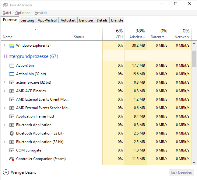The width and height of the screenshot is (197, 180).
Task: Sort by the Name column header
Action: 37,34
